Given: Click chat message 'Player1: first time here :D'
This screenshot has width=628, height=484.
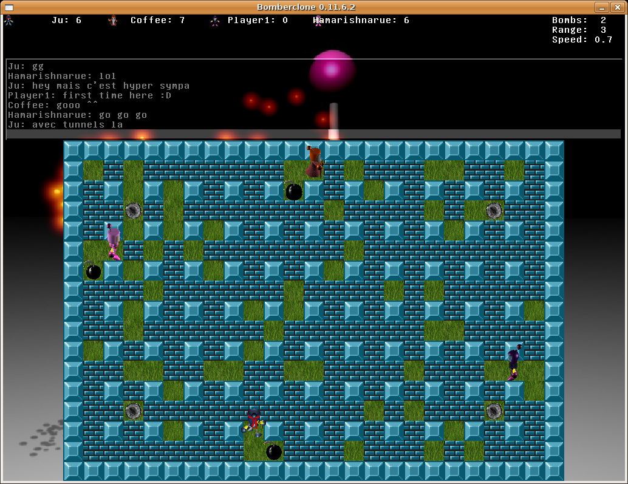Looking at the screenshot, I should tap(90, 95).
